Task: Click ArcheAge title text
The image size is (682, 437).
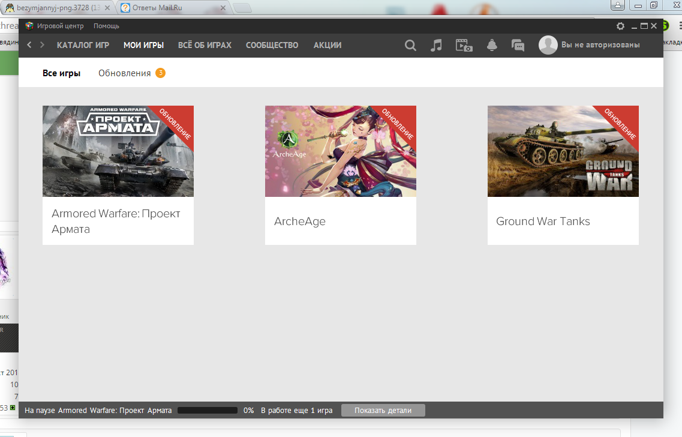Action: (x=300, y=221)
